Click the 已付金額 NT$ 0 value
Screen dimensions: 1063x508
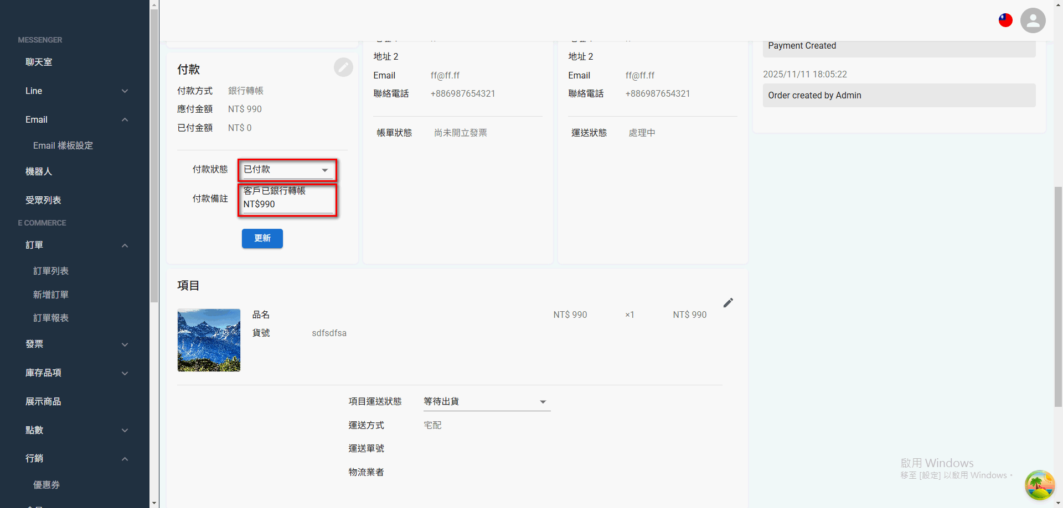pyautogui.click(x=240, y=128)
